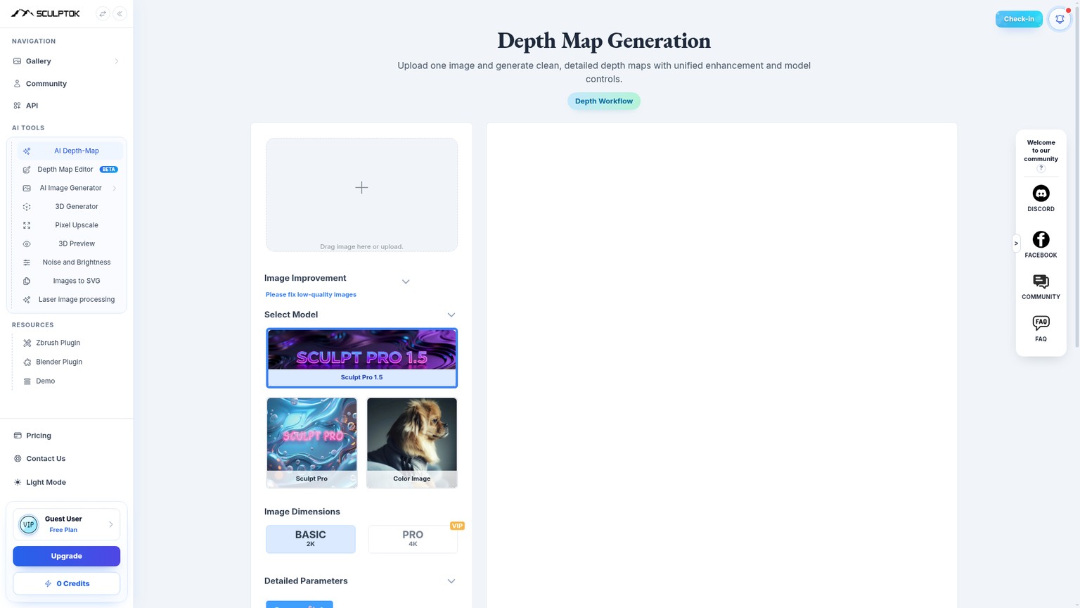Click the Depth Workflow badge
Viewport: 1080px width, 608px height.
coord(604,101)
